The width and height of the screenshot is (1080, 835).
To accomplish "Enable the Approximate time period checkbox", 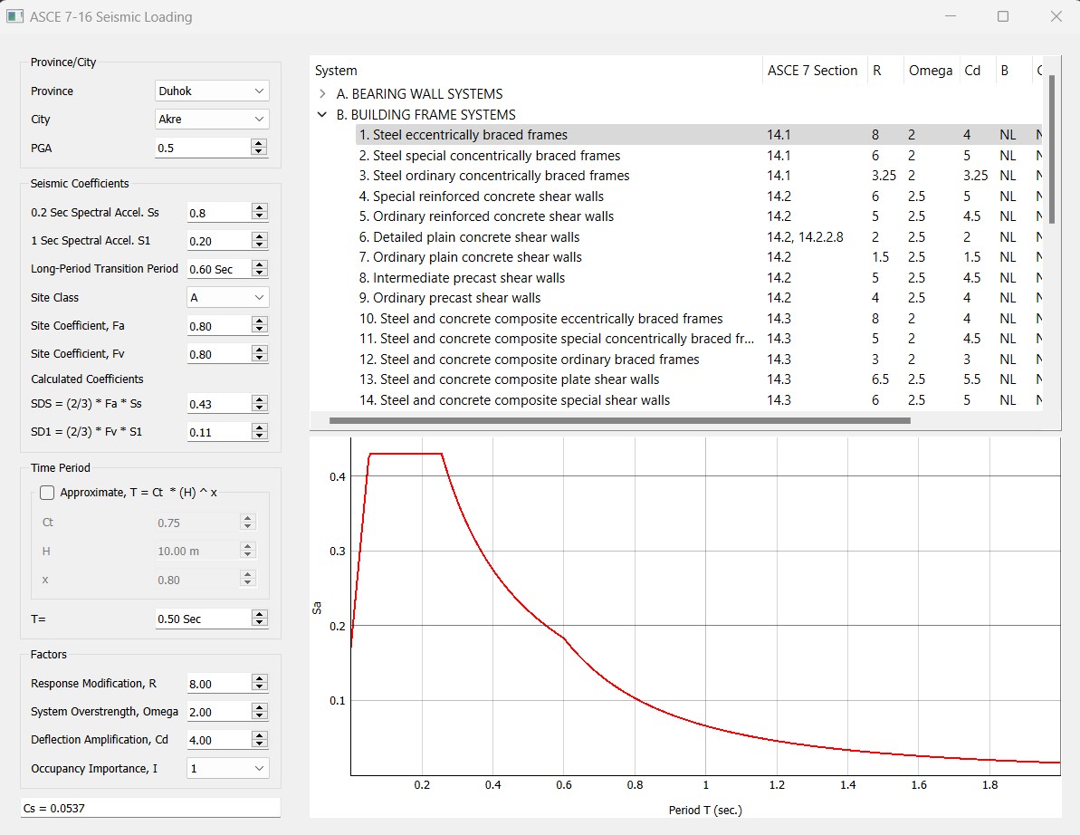I will (x=47, y=493).
